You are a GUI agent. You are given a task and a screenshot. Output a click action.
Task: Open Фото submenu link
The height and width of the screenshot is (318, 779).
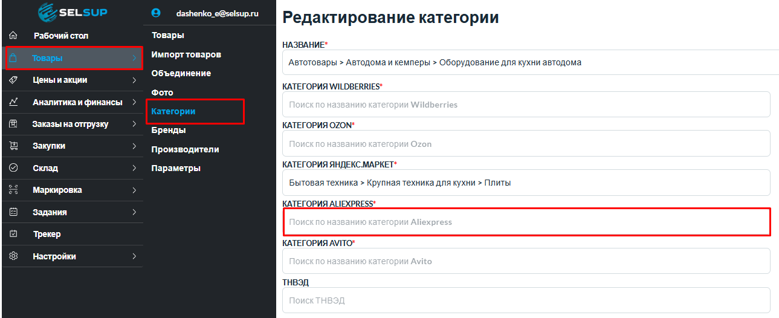coord(162,92)
